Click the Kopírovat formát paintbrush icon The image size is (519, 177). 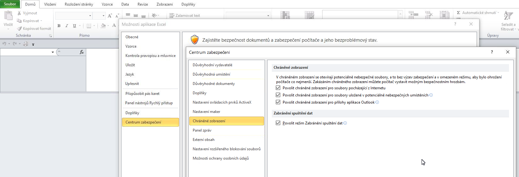tap(19, 29)
